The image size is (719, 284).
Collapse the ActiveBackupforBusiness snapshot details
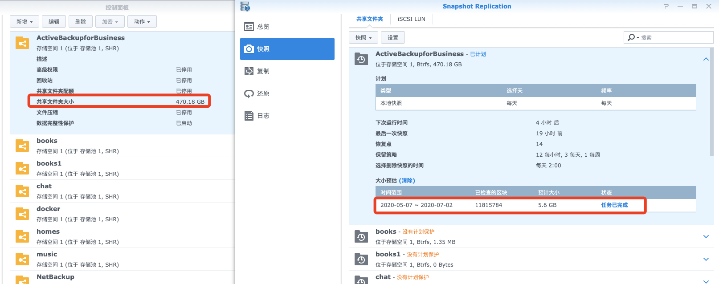706,59
